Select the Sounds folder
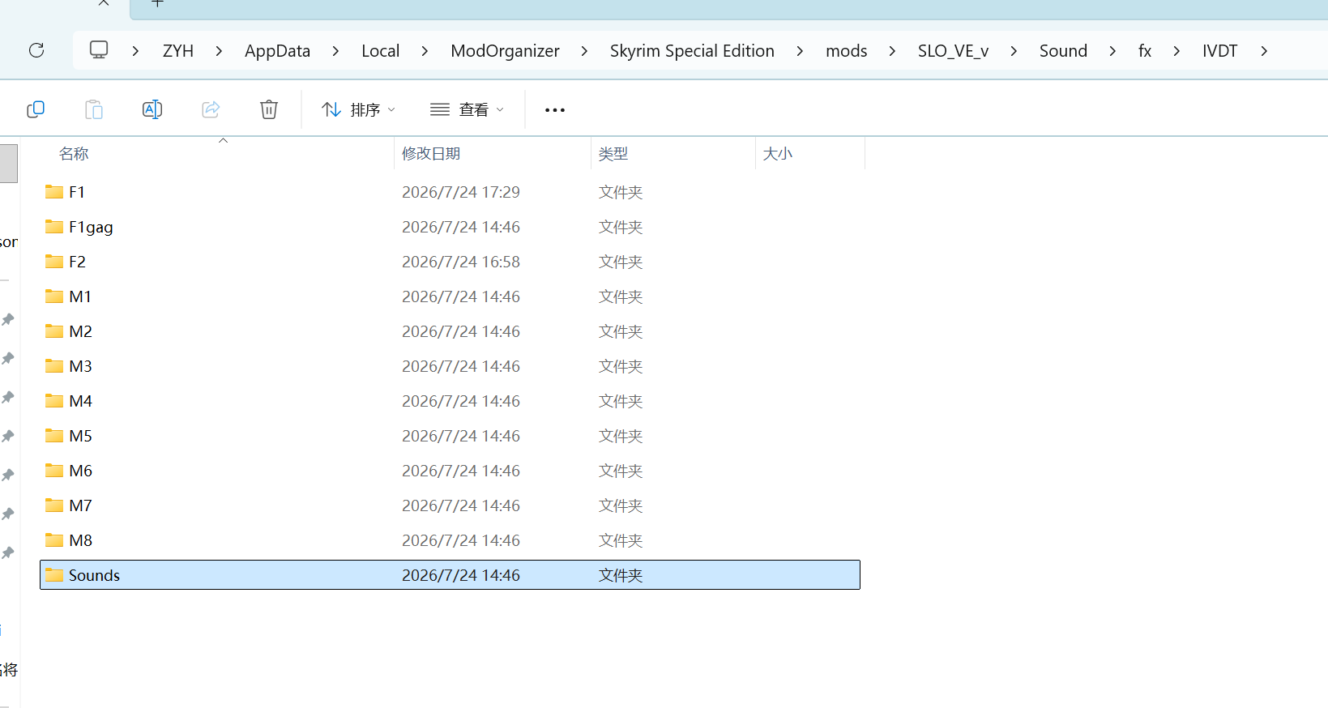 tap(450, 575)
